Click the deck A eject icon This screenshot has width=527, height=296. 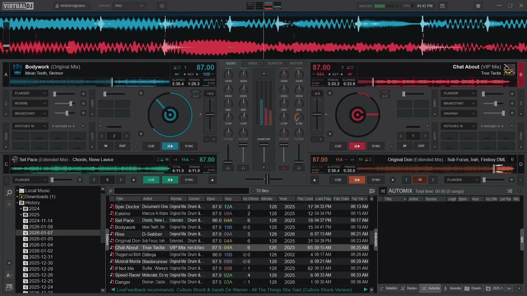coord(141,93)
